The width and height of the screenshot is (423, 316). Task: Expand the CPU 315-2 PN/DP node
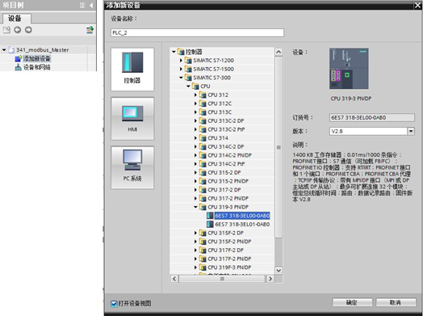pos(196,181)
